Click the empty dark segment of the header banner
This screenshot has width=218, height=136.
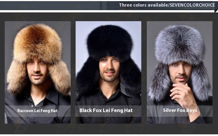click(x=50, y=5)
